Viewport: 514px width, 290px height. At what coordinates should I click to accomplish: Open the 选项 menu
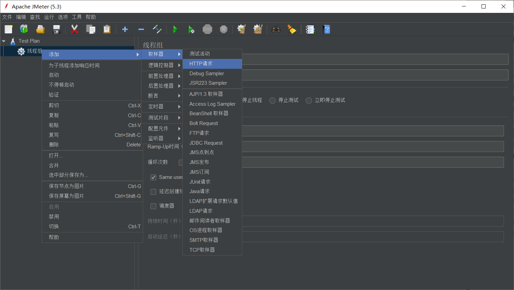(x=63, y=17)
